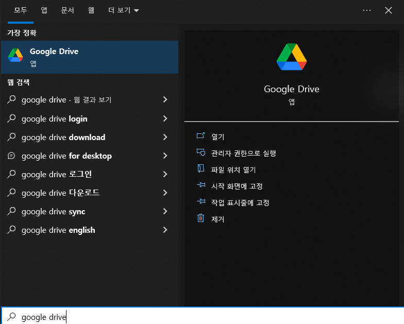Click the magnifier icon in the search box
This screenshot has height=324, width=404.
coord(11,316)
